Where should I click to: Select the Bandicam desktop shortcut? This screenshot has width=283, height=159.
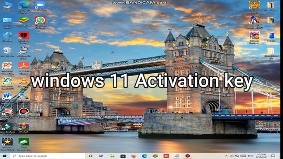pos(24,113)
